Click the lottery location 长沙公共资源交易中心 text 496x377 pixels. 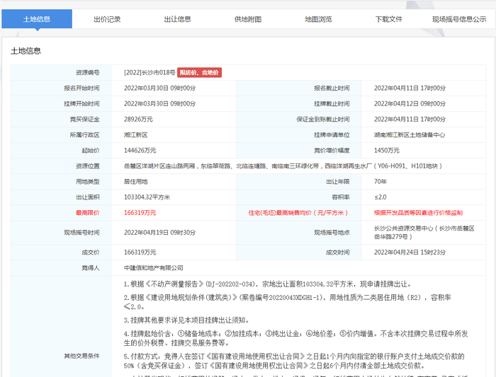tap(424, 233)
